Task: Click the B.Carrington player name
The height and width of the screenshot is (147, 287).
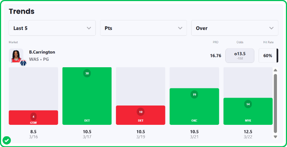Action: coord(42,52)
